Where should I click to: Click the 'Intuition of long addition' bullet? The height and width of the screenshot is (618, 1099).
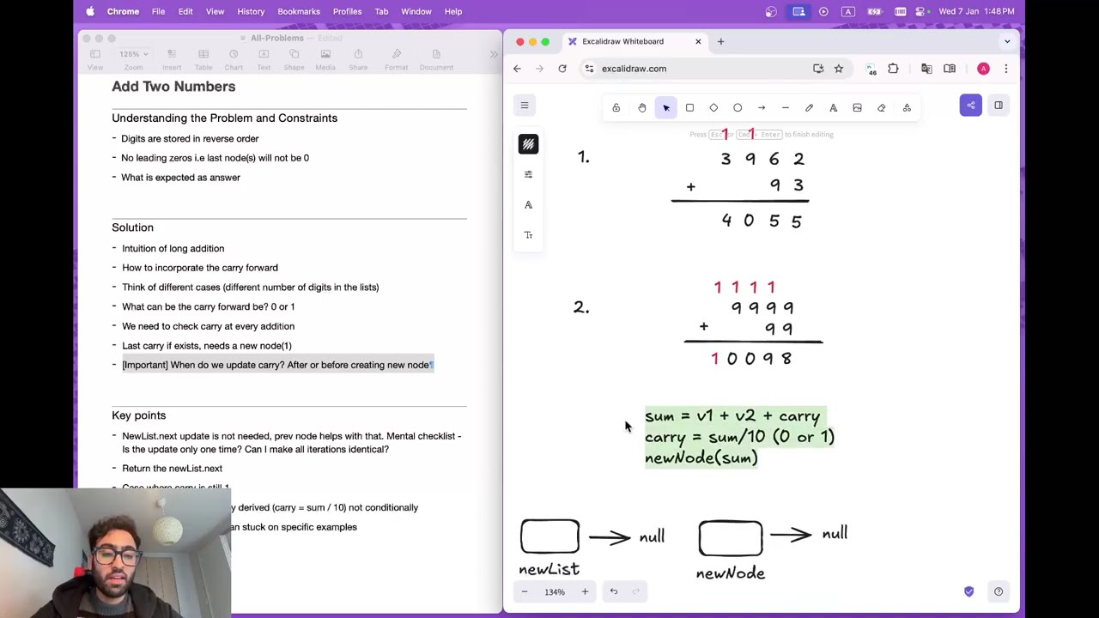173,248
